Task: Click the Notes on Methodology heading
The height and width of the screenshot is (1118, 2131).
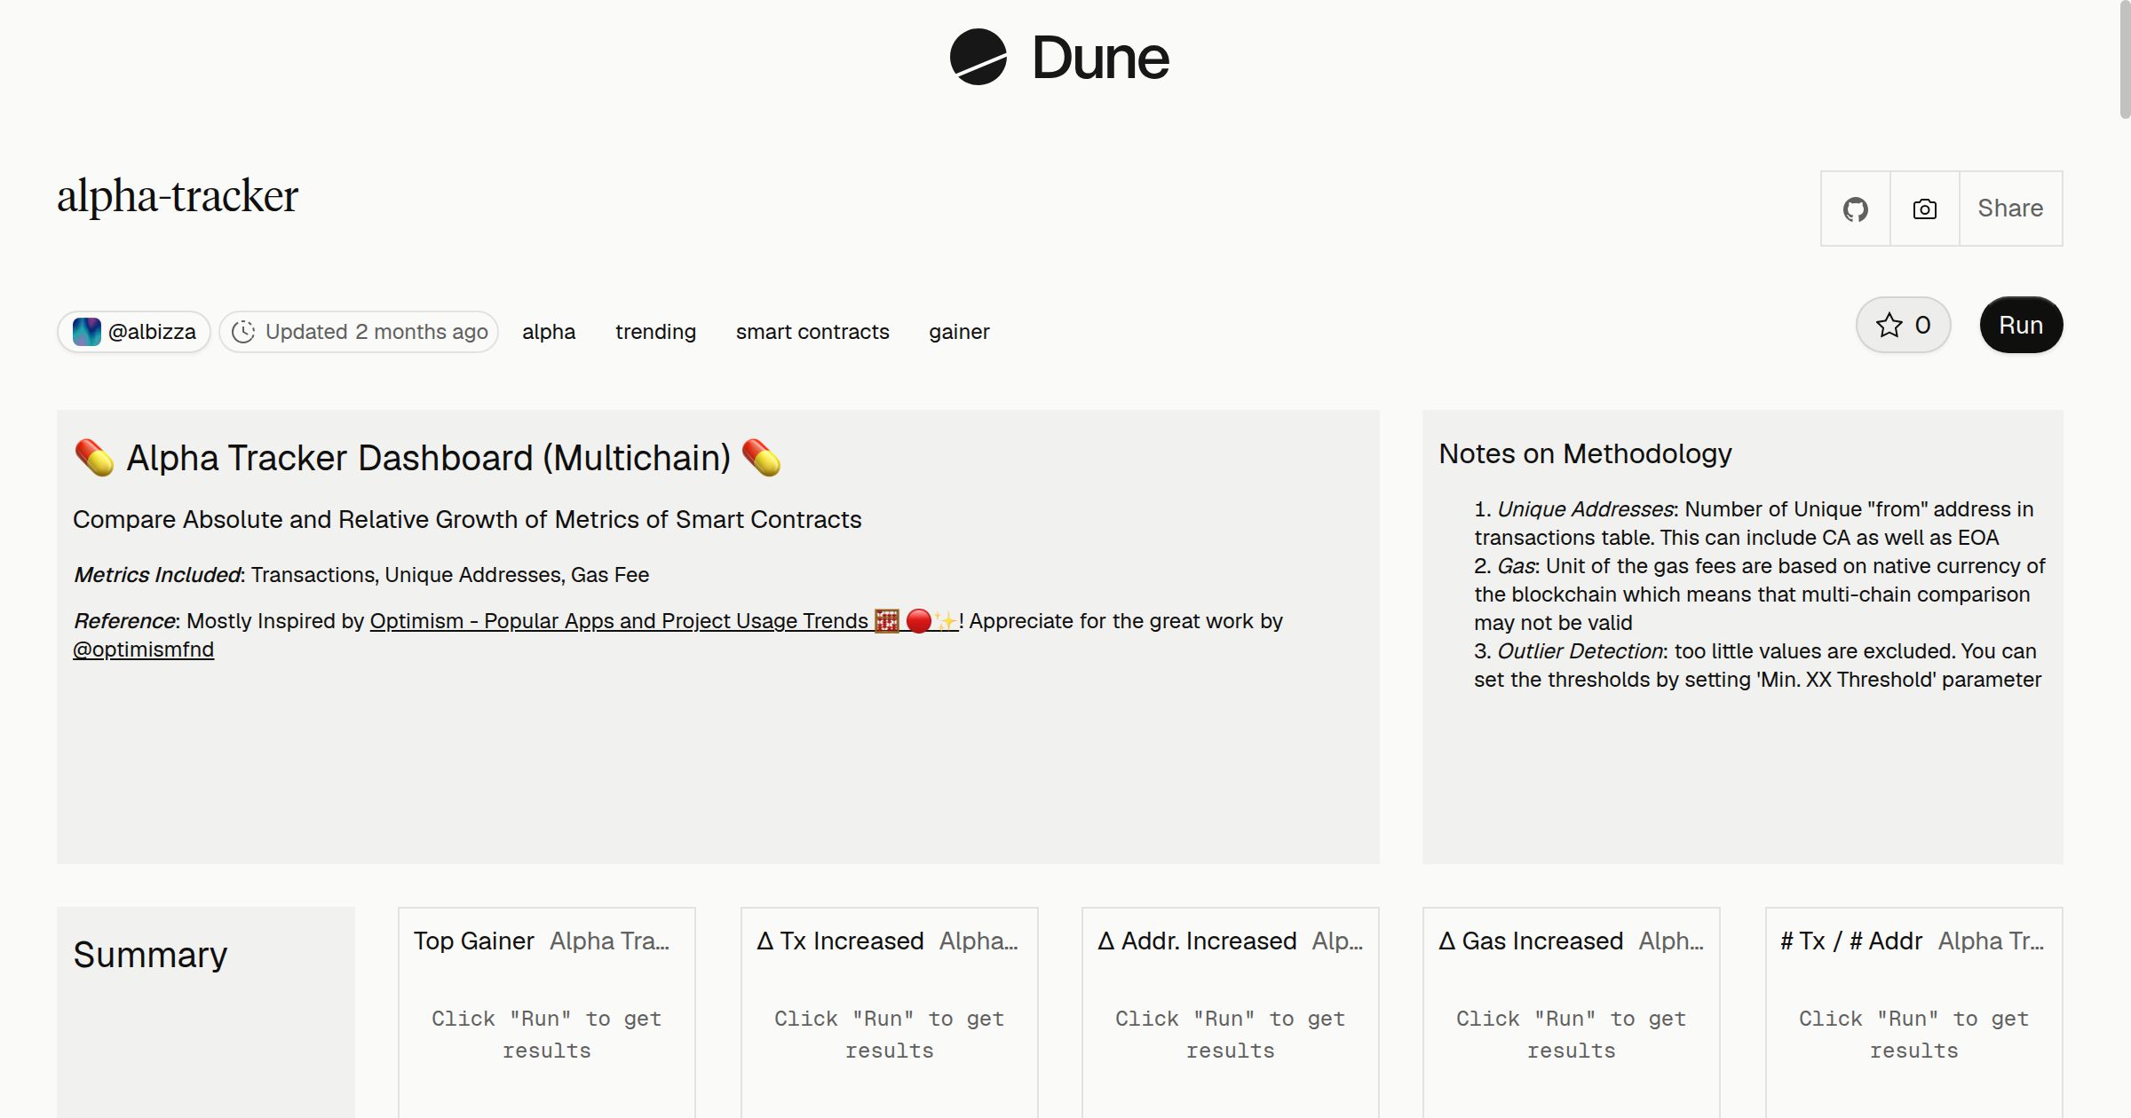Action: [1585, 453]
